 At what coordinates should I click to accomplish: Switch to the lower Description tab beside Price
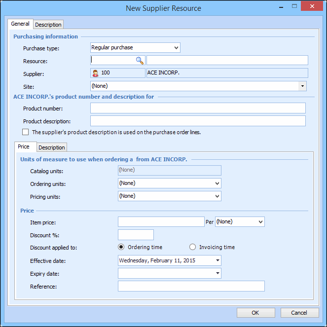click(x=52, y=147)
